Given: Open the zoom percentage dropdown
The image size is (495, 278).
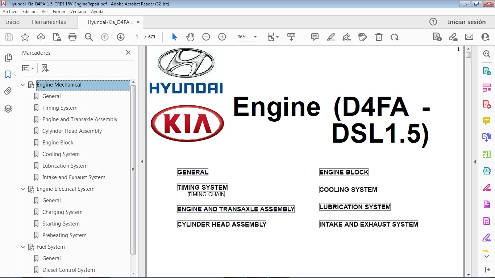Looking at the screenshot, I should coord(255,37).
